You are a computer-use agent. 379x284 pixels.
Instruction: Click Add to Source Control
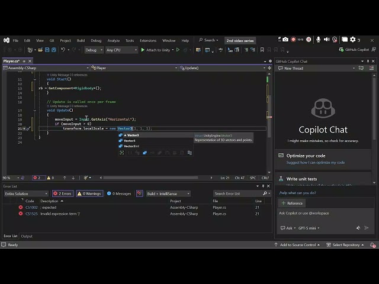[x=297, y=244]
